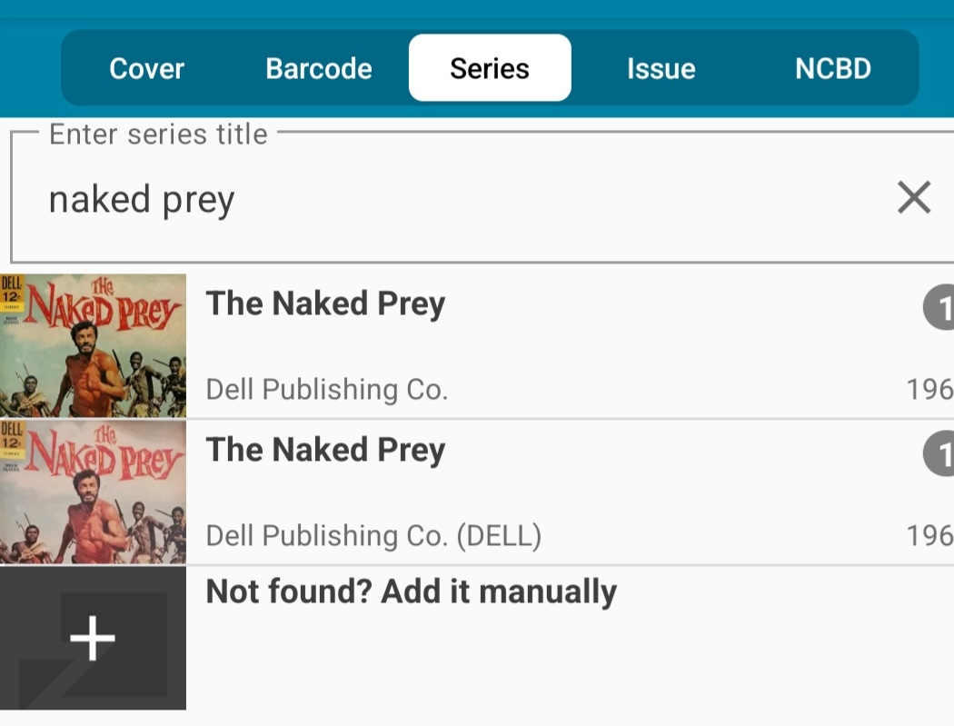The width and height of the screenshot is (954, 726).
Task: Click the Enter series title label
Action: point(158,134)
